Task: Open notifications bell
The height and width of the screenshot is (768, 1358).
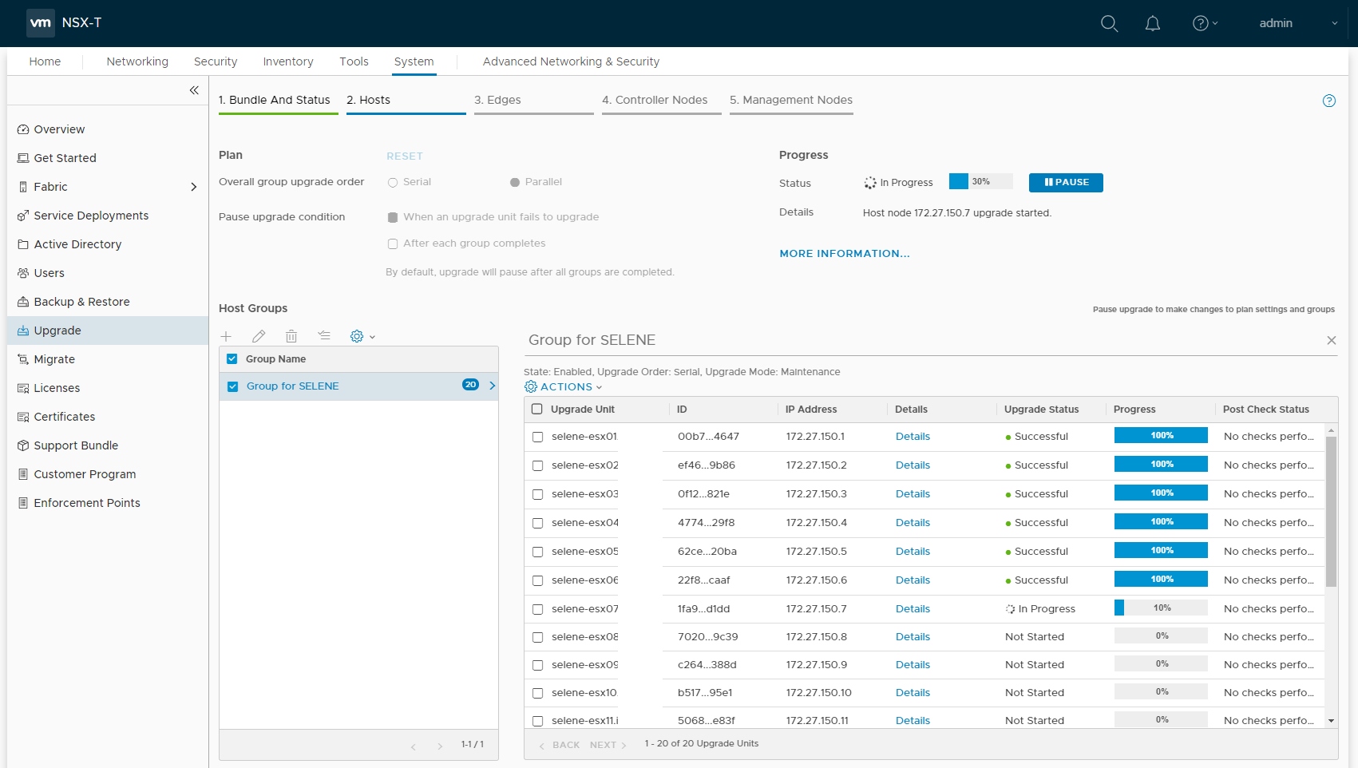Action: click(1153, 23)
